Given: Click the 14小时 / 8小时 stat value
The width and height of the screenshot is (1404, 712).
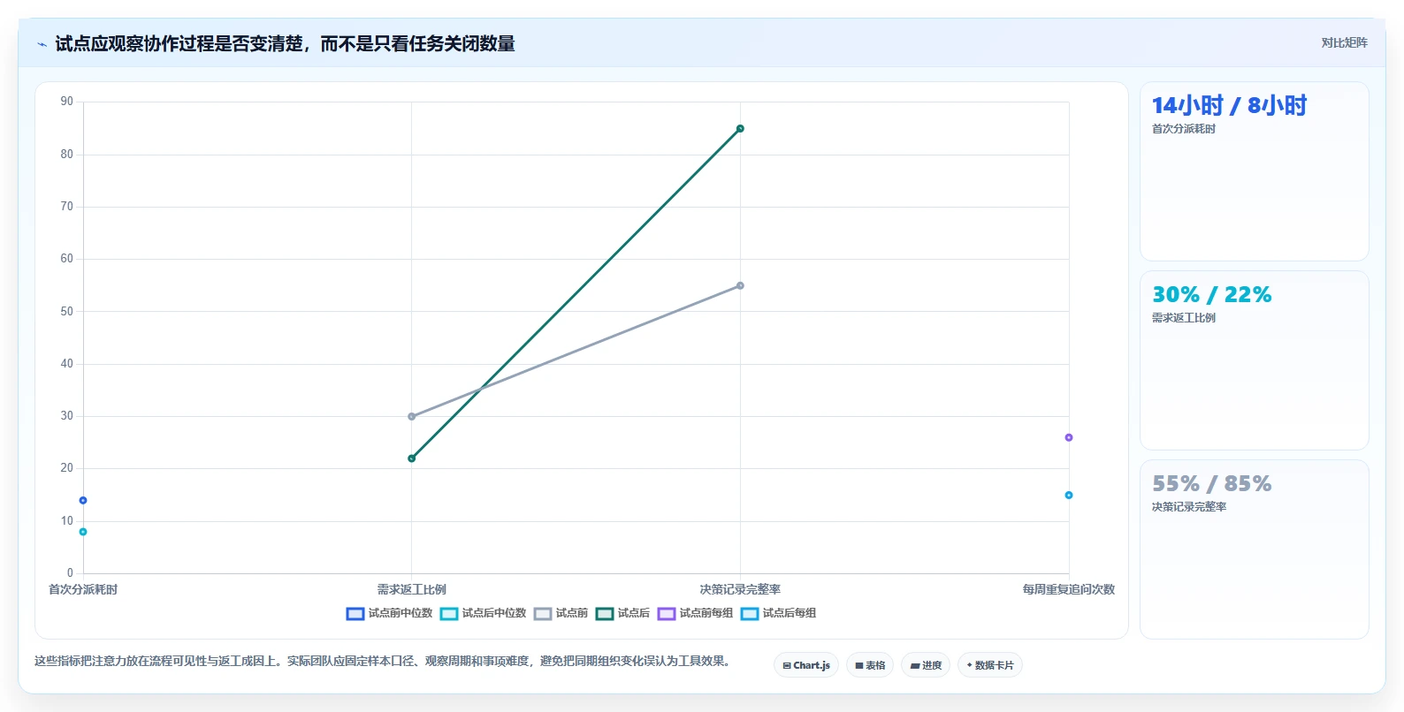Looking at the screenshot, I should [1229, 105].
